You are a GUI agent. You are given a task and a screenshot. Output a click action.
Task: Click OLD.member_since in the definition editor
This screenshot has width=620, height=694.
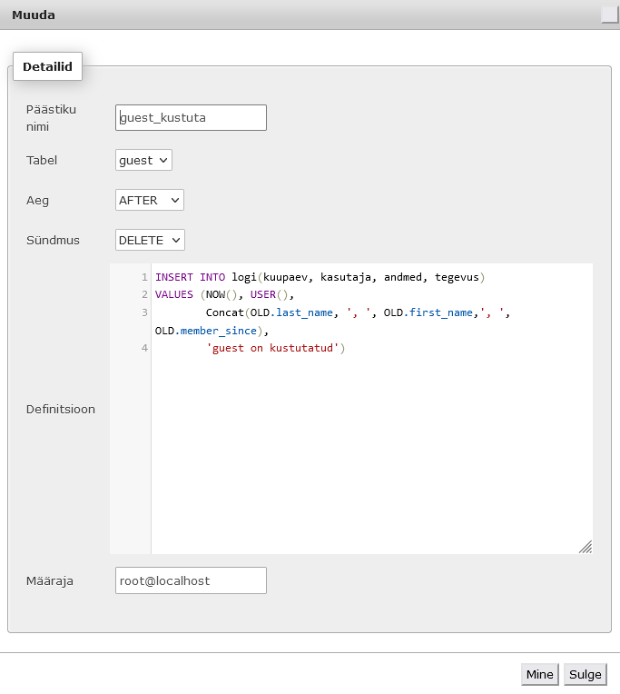pos(206,331)
